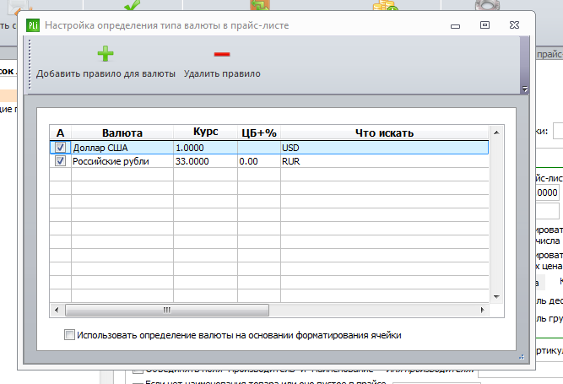Viewport: 563px width, 384px height.
Task: Click the ЦБ+% cell '0.00'
Action: [259, 161]
